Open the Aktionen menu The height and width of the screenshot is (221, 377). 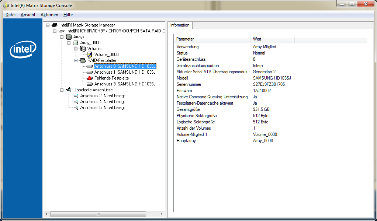pos(49,15)
